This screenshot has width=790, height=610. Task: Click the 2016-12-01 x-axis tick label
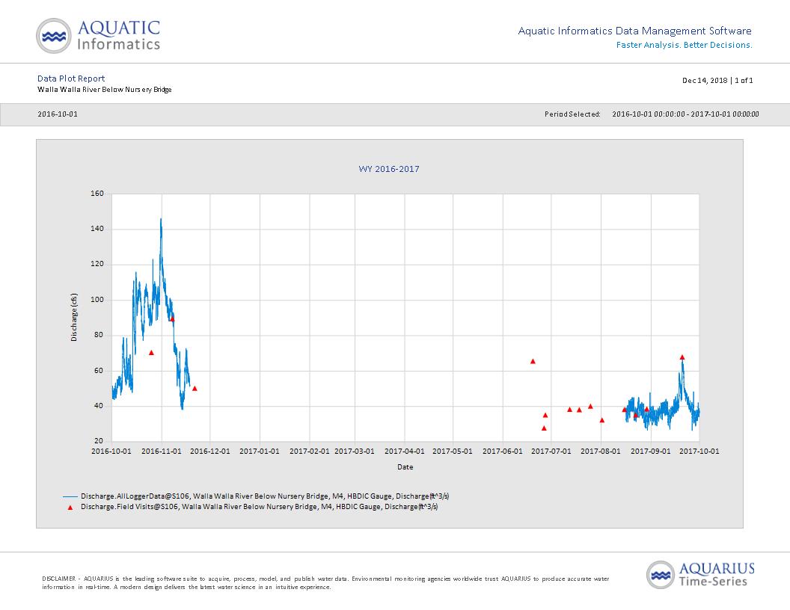pyautogui.click(x=210, y=452)
